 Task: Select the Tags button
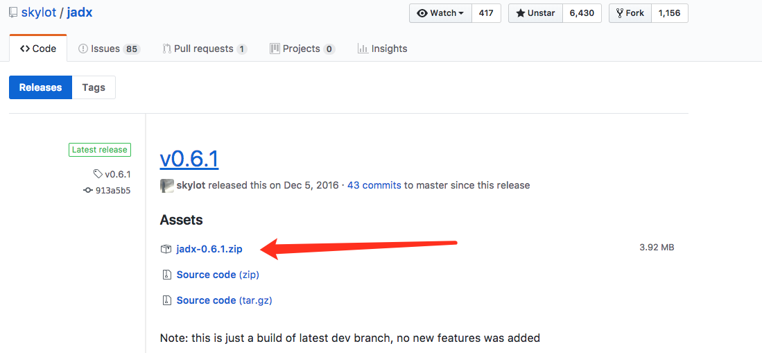[94, 87]
